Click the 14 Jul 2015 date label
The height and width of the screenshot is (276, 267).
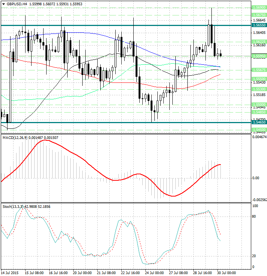[x=10, y=273]
